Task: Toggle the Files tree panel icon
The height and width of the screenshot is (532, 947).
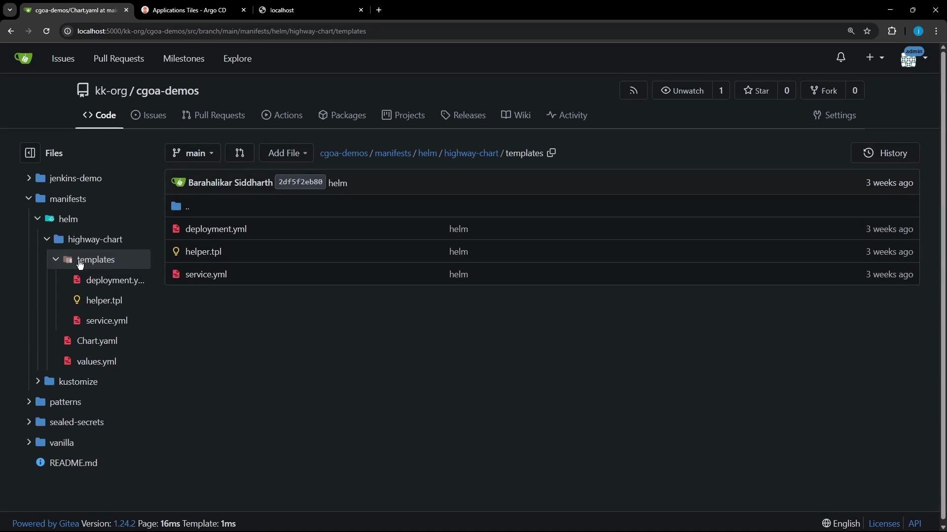Action: pos(30,153)
